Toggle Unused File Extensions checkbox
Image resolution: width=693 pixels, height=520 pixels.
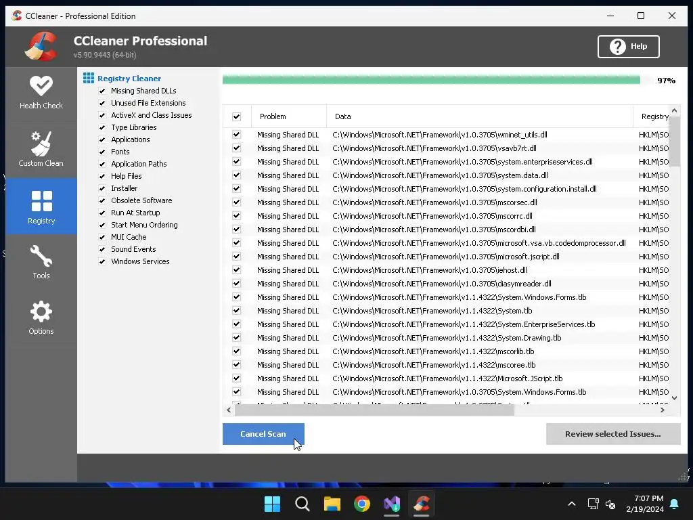pos(102,103)
